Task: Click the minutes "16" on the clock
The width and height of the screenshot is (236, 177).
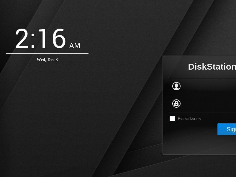Action: pyautogui.click(x=52, y=39)
